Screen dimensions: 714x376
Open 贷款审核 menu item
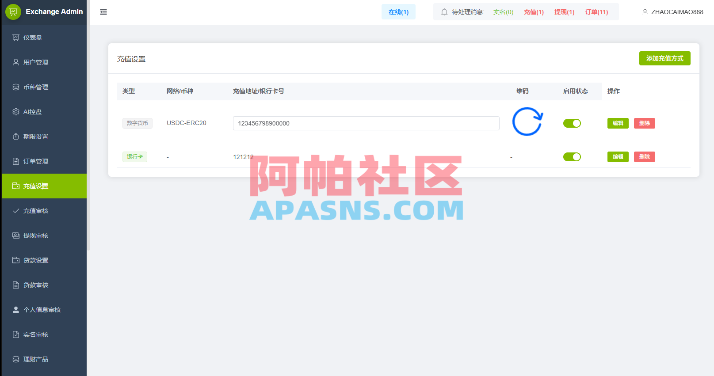[x=44, y=285]
